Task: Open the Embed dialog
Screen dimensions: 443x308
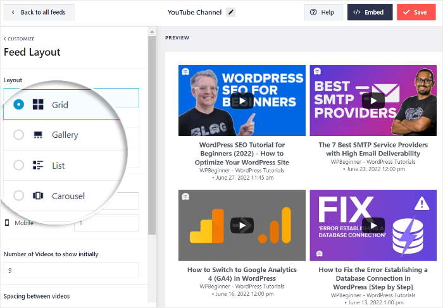Action: tap(370, 12)
